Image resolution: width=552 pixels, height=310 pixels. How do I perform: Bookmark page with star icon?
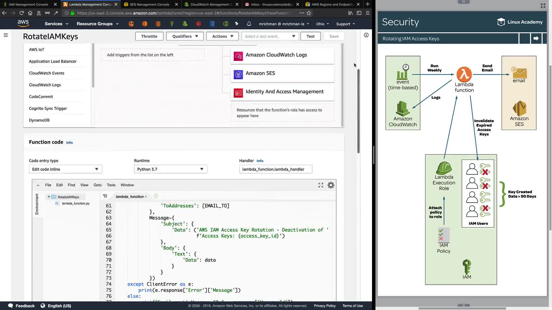pyautogui.click(x=309, y=13)
